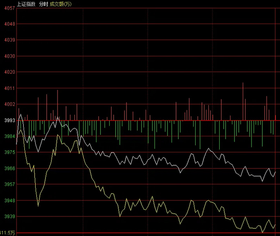280x236 pixels.
Task: Click the 3966 price axis label
Action: [10, 168]
